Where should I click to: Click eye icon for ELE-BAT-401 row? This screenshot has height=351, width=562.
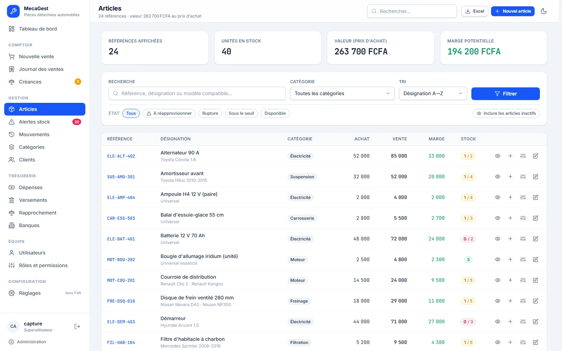[498, 239]
